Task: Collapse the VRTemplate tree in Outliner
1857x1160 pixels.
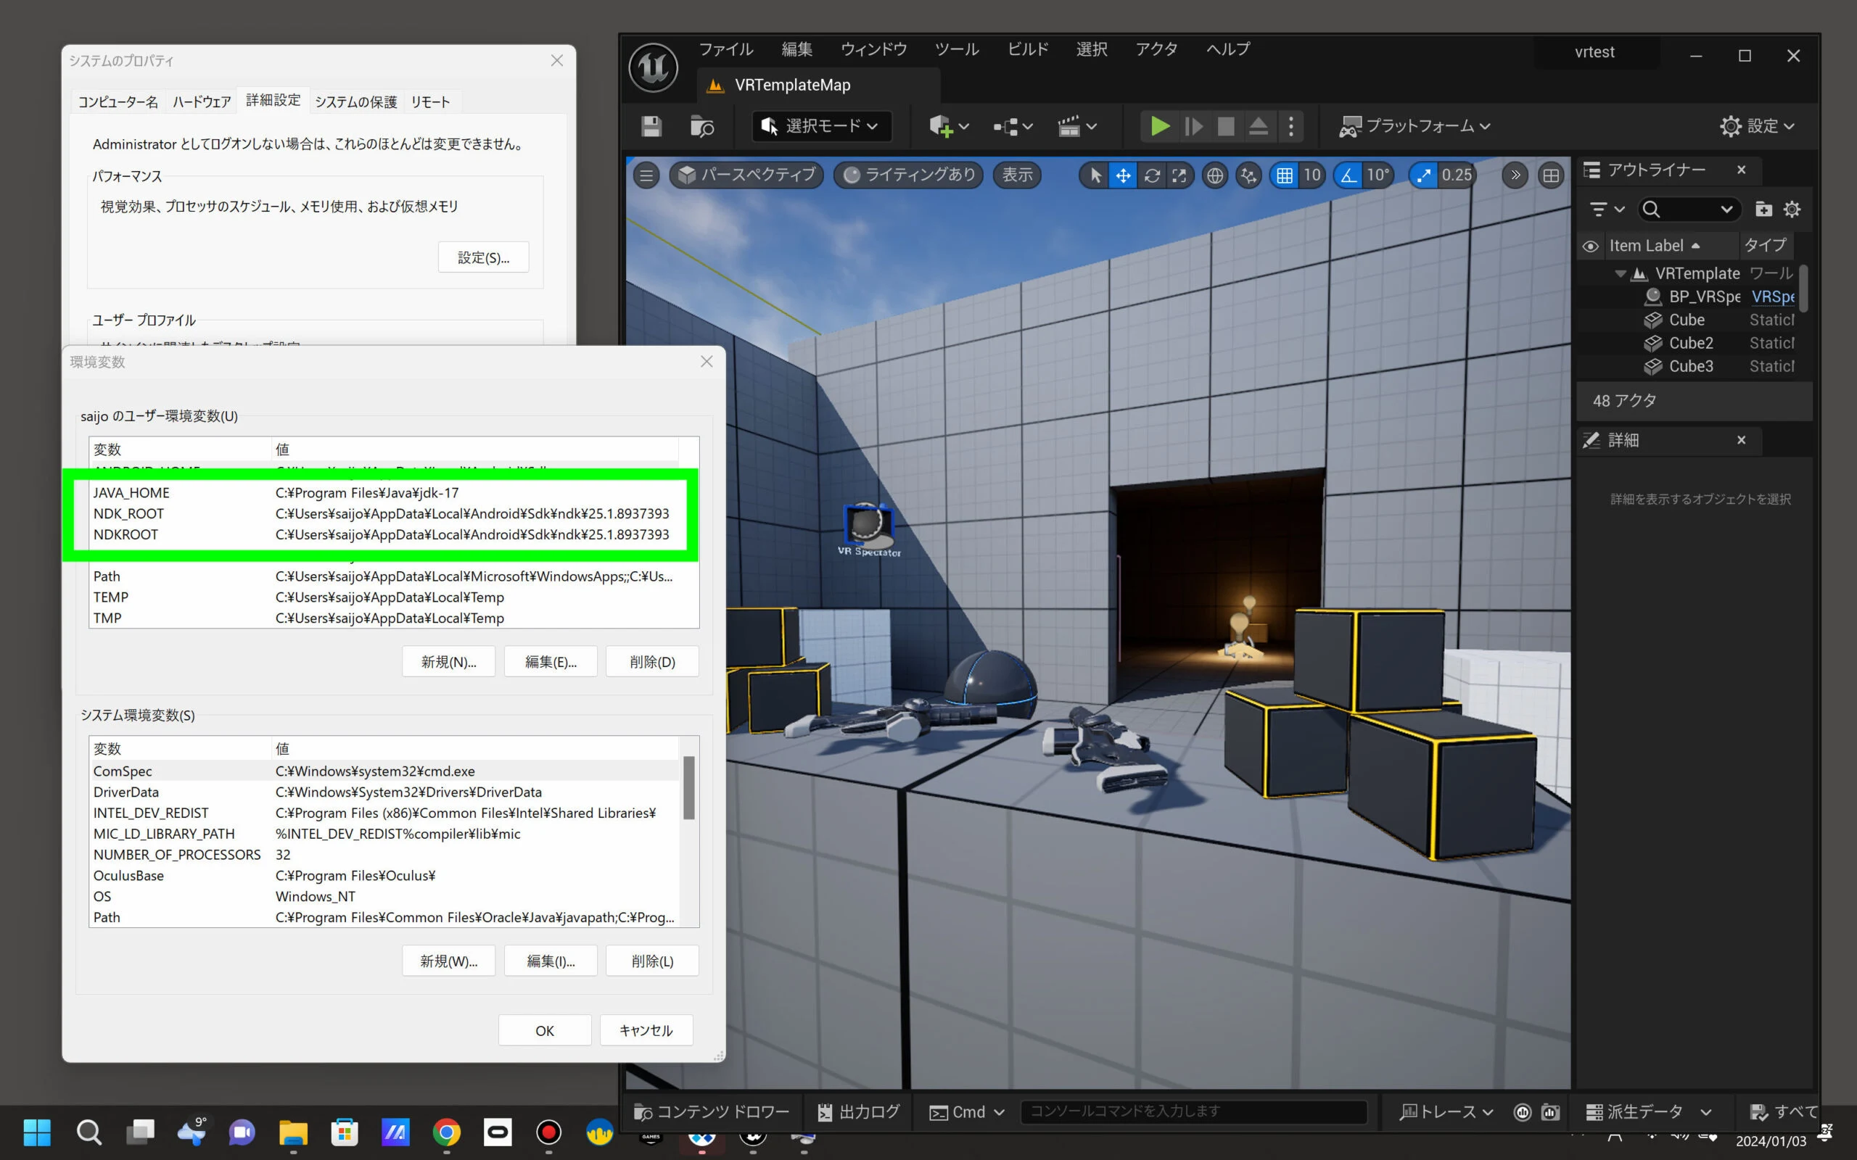Action: click(x=1620, y=274)
